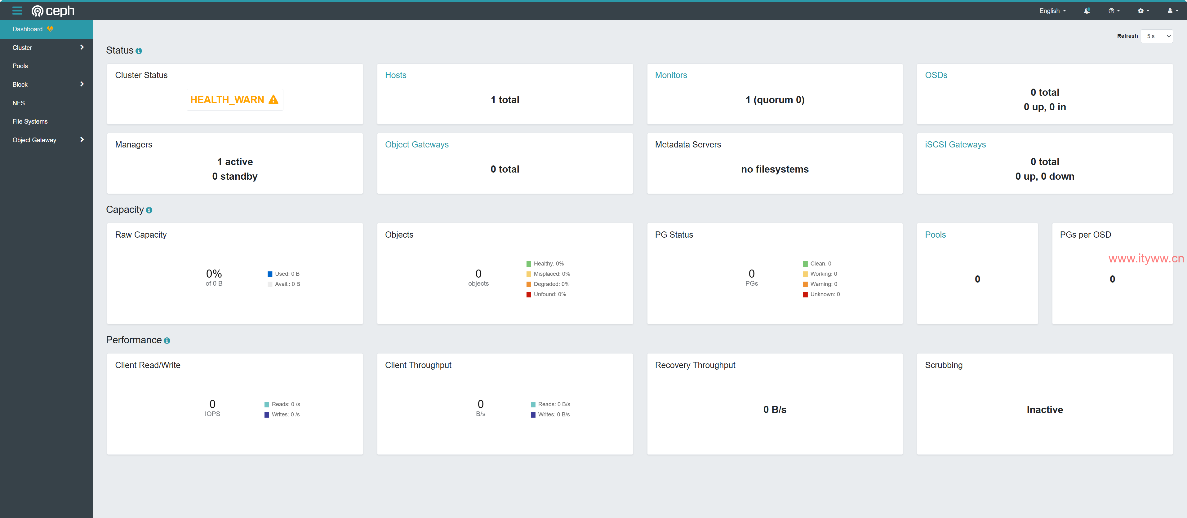Click the '0 PGs' chart center
Image resolution: width=1187 pixels, height=518 pixels.
point(752,278)
